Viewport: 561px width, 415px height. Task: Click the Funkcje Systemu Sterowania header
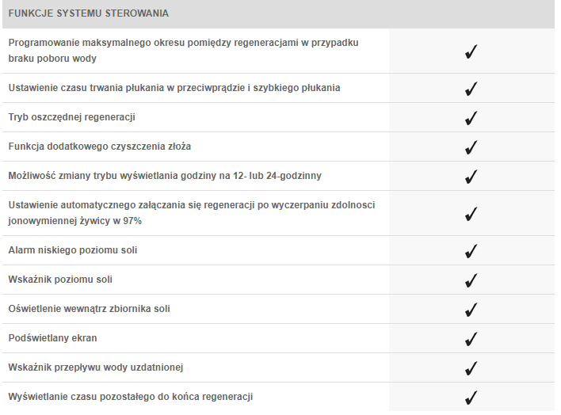[89, 14]
